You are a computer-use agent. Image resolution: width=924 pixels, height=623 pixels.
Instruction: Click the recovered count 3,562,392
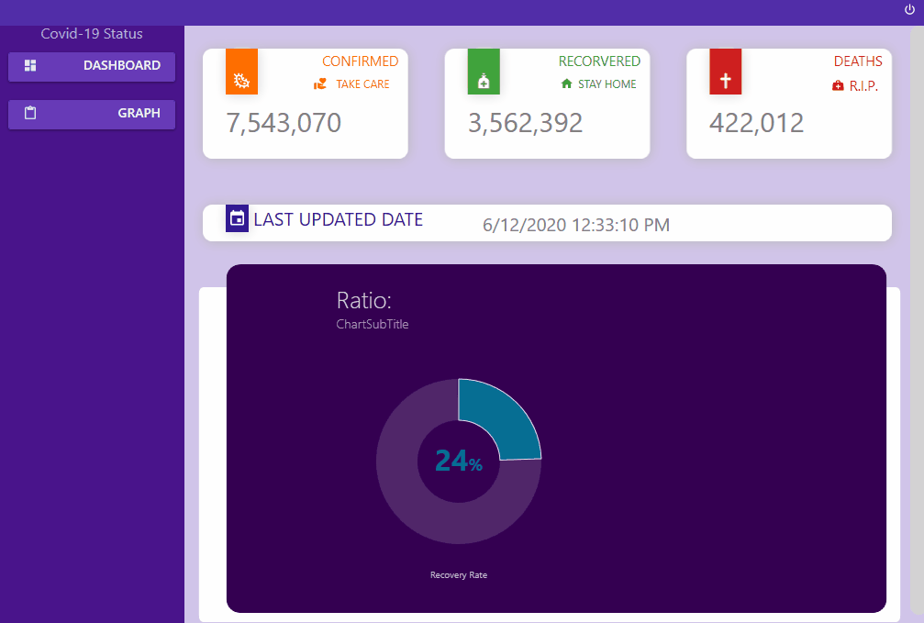pos(527,122)
